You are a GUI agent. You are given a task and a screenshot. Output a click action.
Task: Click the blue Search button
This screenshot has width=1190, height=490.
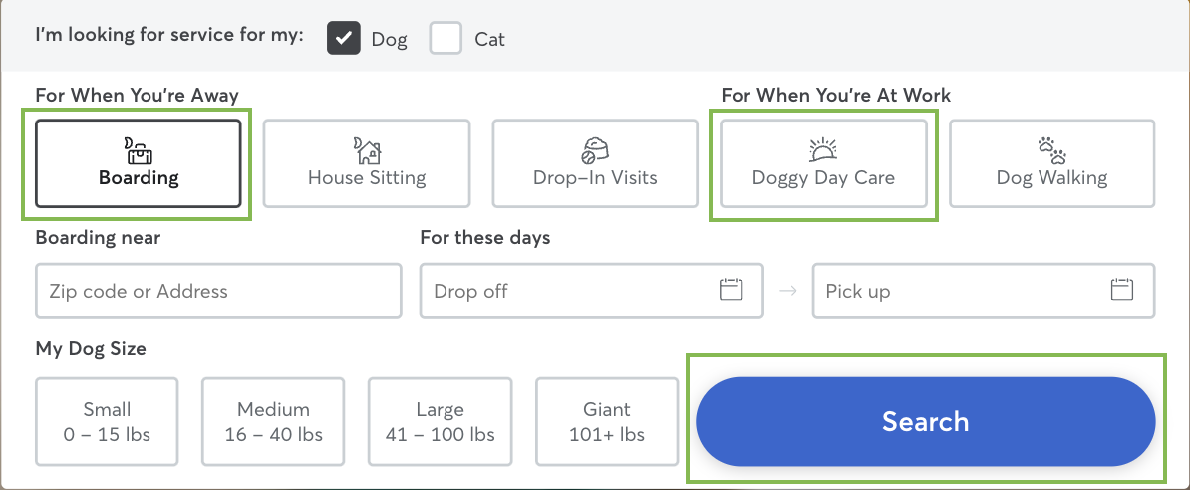925,421
